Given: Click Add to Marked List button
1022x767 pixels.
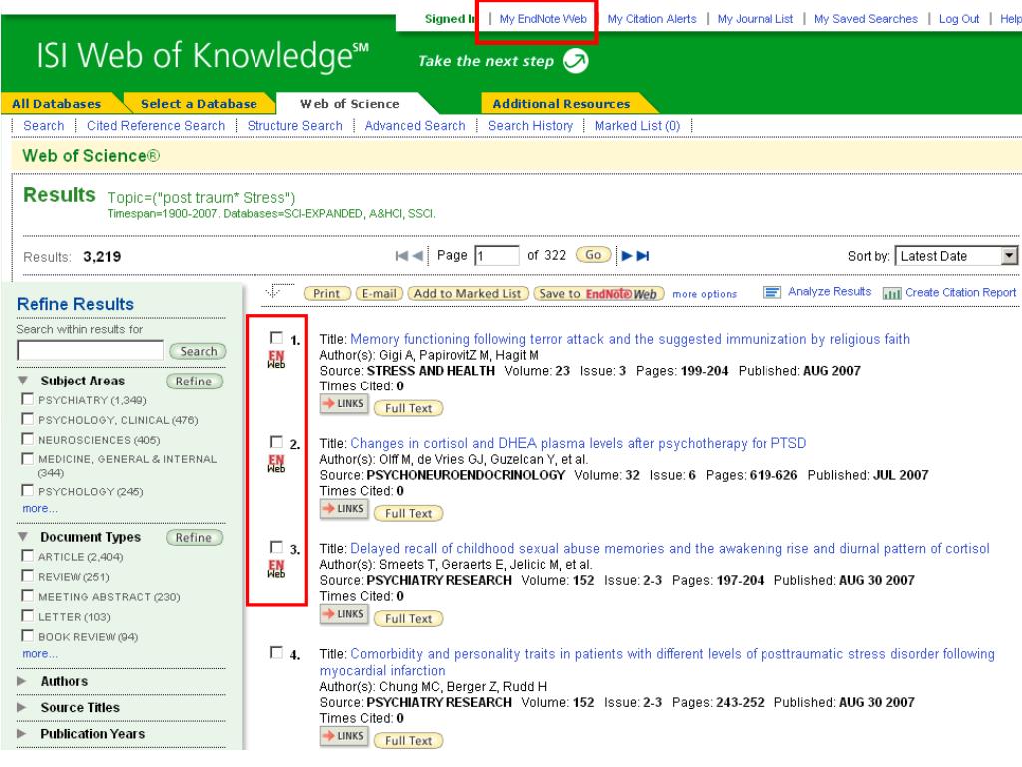Looking at the screenshot, I should point(467,294).
